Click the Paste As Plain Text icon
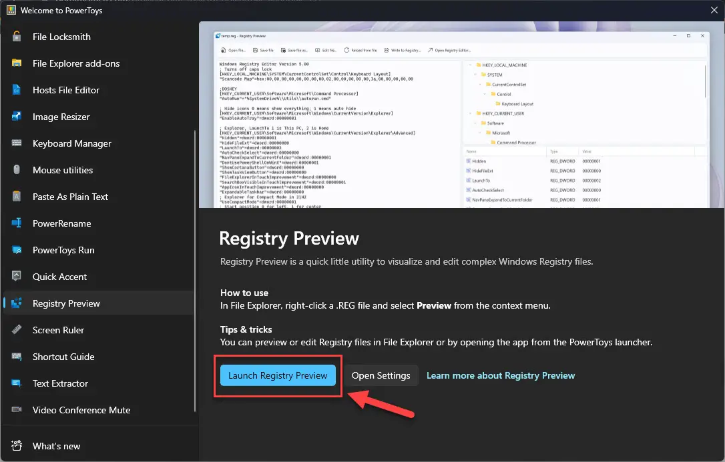 (17, 197)
